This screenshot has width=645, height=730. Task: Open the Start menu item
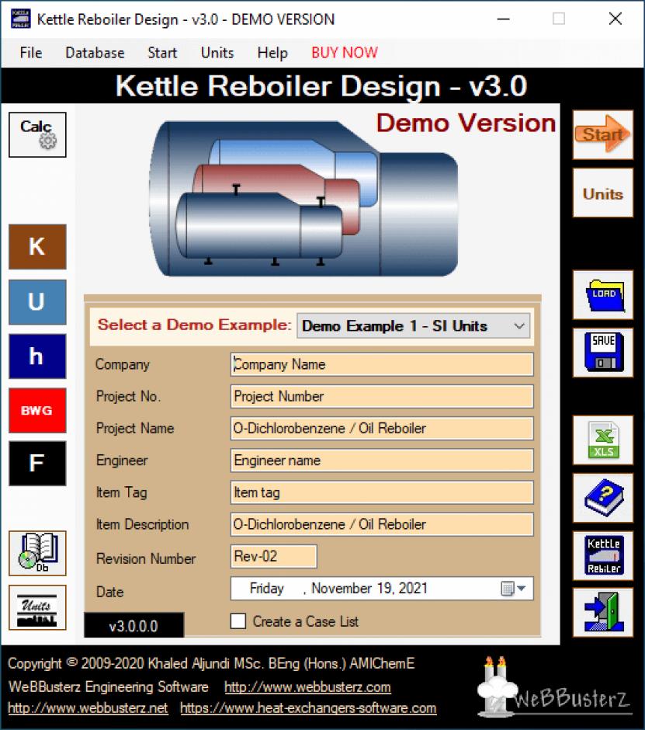(x=162, y=53)
